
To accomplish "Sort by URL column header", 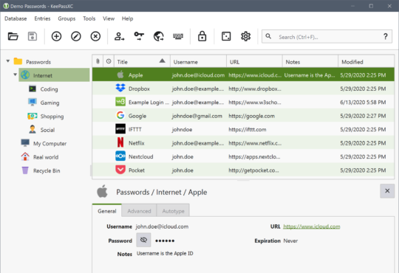I will tap(254, 61).
